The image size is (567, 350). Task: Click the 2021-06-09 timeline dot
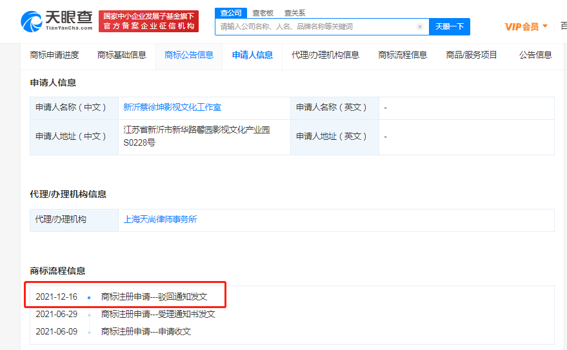[x=89, y=333]
